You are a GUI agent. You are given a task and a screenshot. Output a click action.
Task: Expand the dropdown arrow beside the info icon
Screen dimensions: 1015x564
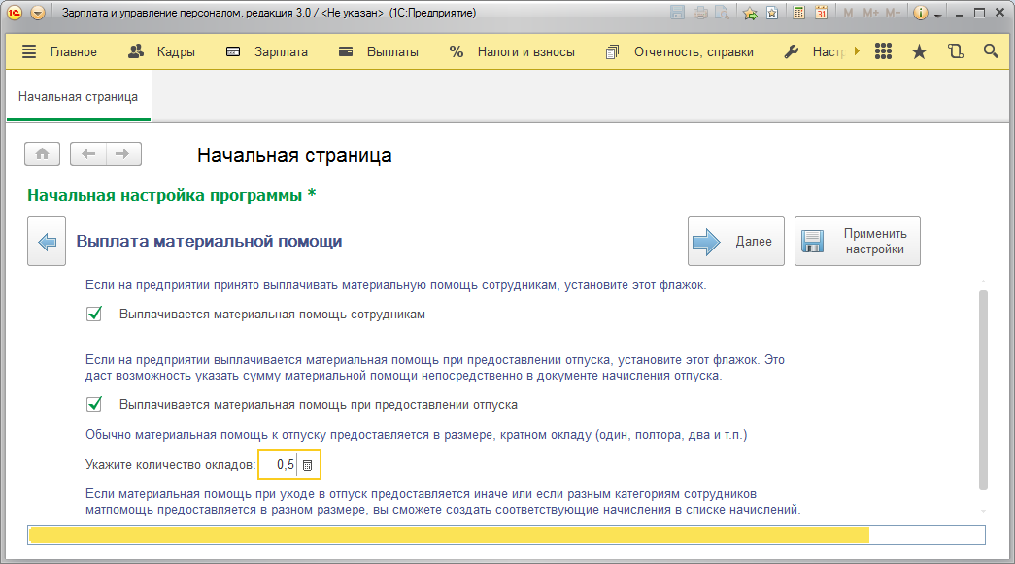(937, 15)
